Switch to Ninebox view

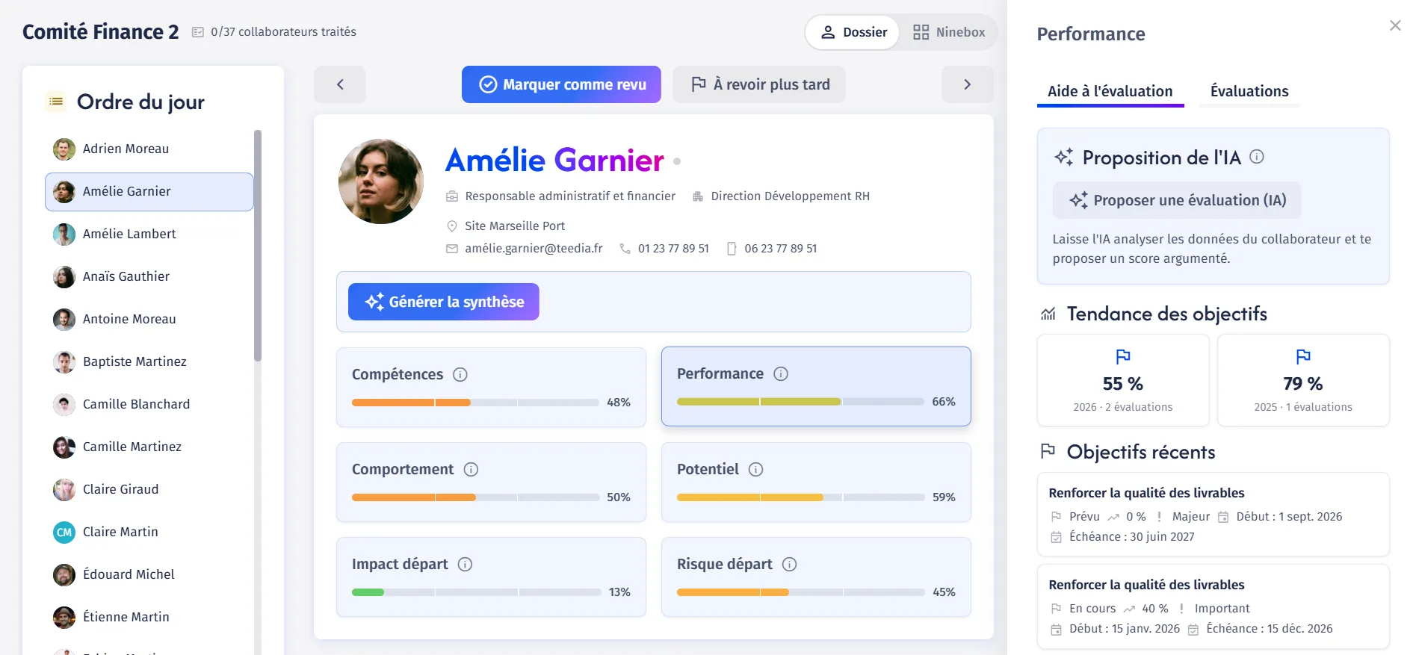click(949, 33)
